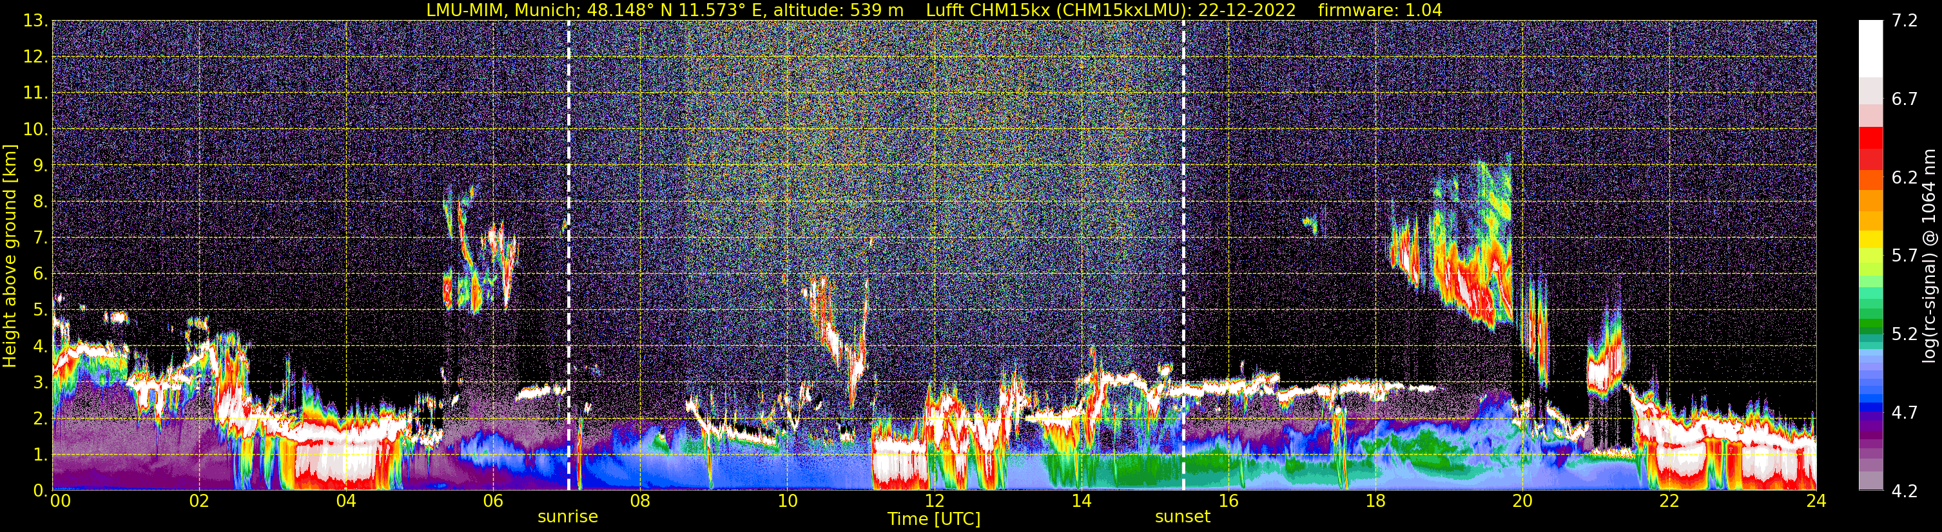This screenshot has width=1942, height=532.
Task: Click the y-axis tick label '6.'
Action: [x=41, y=274]
